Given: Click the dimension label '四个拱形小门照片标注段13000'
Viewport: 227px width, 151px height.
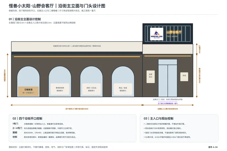Looking at the screenshot, I should (x=77, y=109).
